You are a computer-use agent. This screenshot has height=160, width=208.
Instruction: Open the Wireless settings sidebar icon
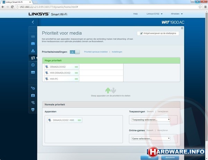(x=33, y=102)
